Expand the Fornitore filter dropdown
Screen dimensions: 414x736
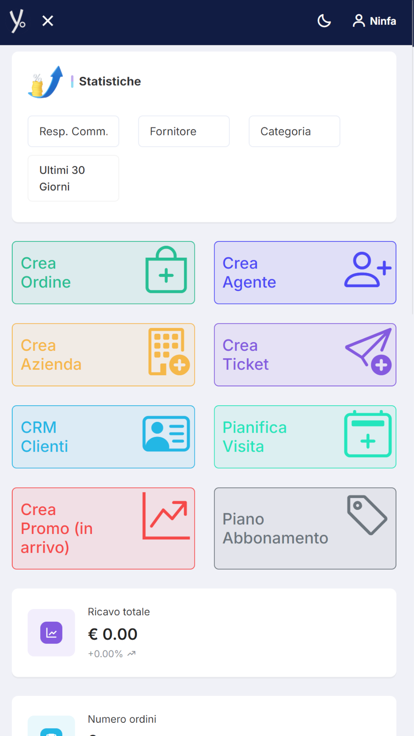[x=184, y=132]
